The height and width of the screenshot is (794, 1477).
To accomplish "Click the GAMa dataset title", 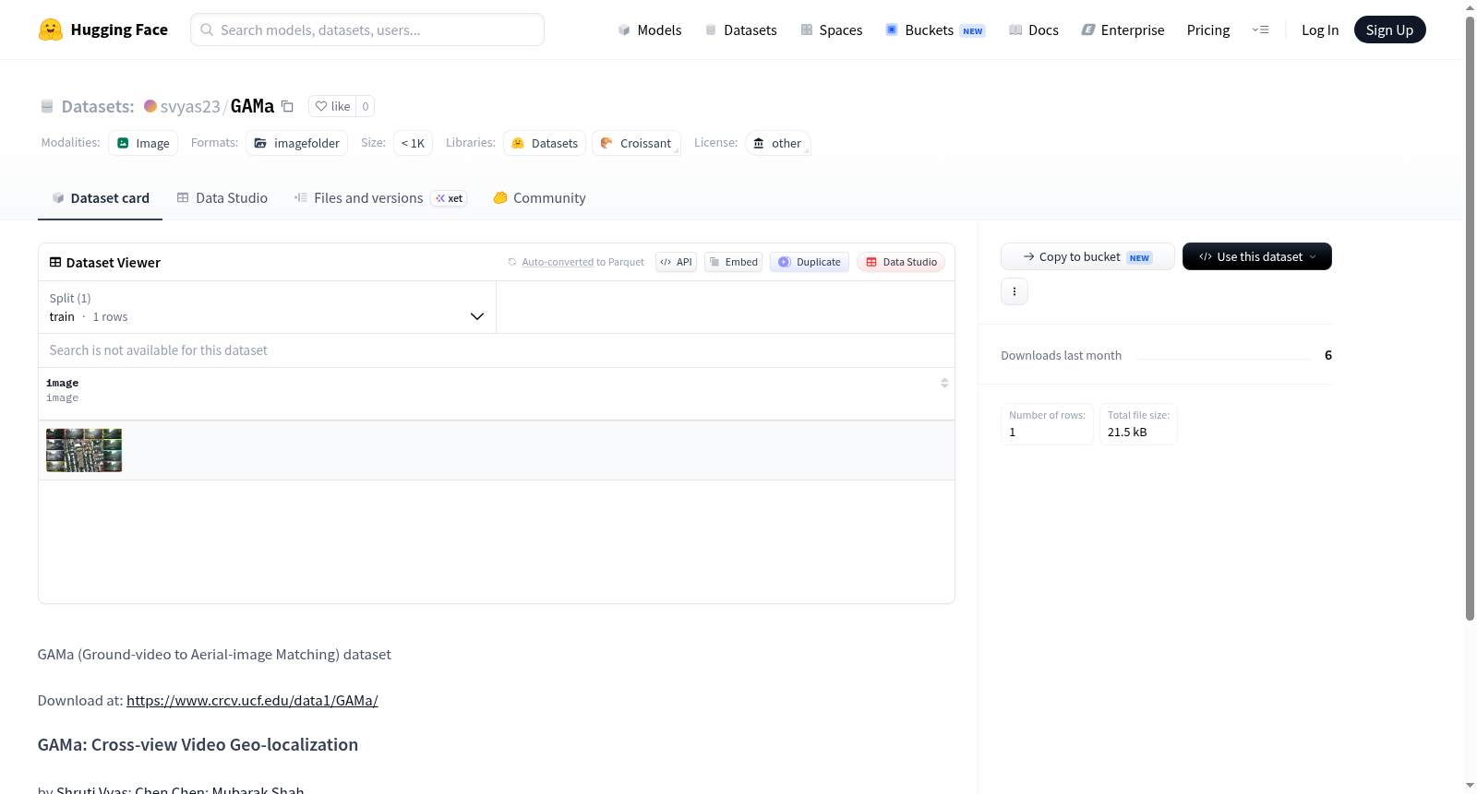I will tap(252, 106).
